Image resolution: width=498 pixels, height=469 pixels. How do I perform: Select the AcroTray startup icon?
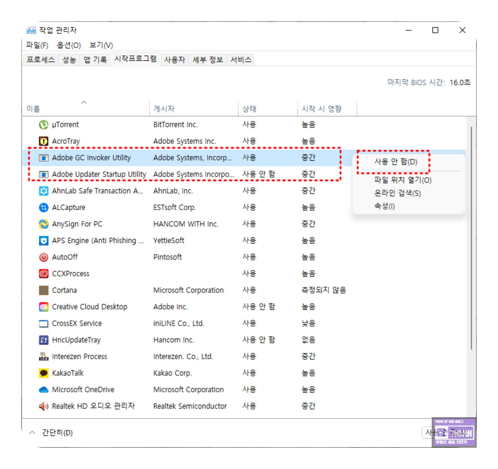[x=44, y=141]
